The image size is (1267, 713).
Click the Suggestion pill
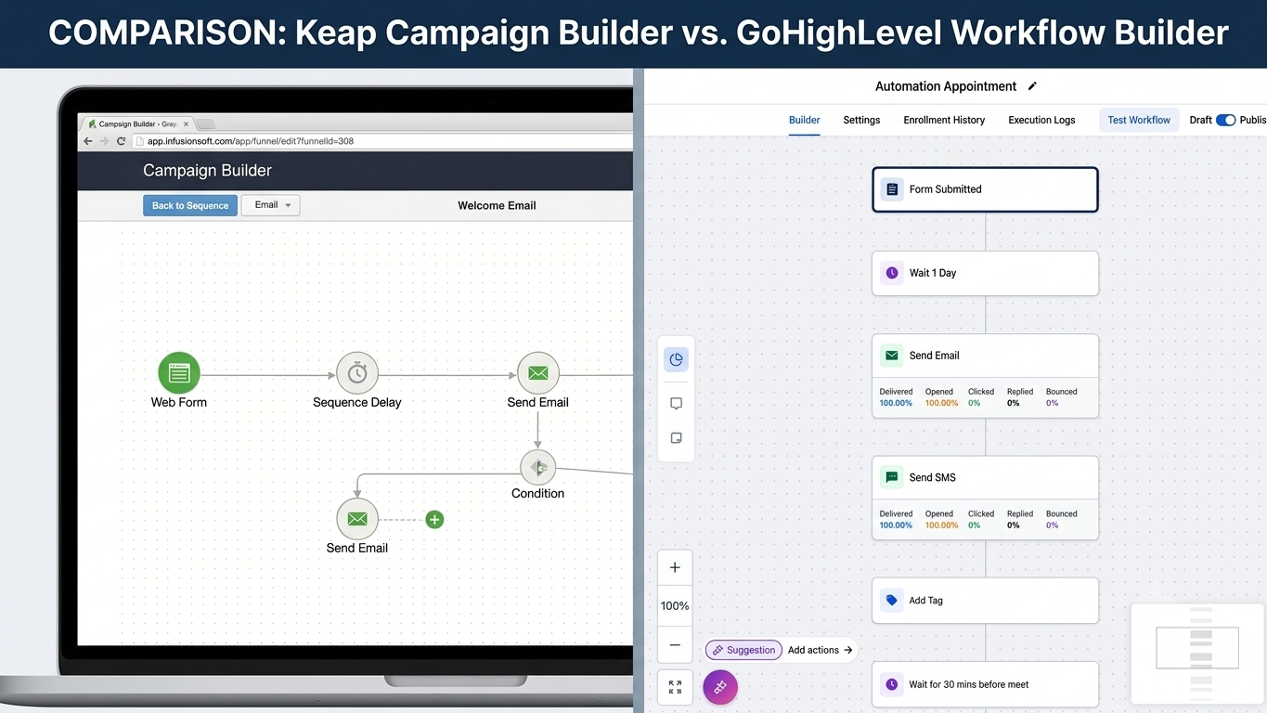click(743, 650)
